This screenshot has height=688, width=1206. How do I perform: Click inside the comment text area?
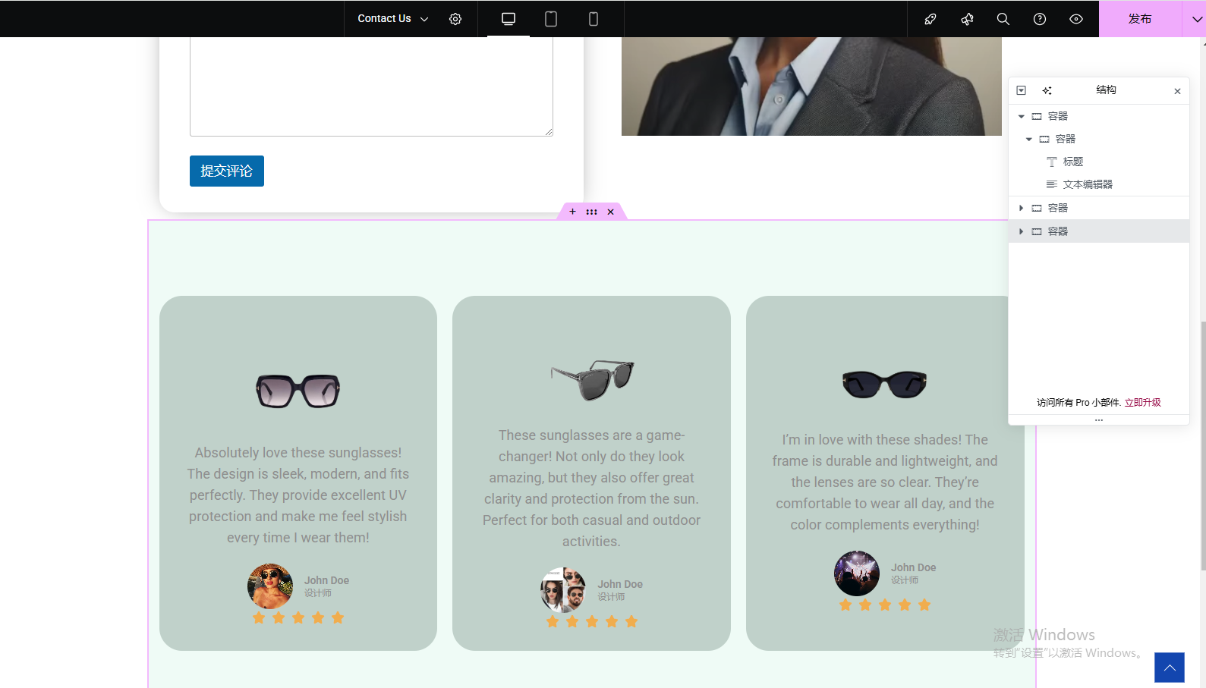pos(371,83)
